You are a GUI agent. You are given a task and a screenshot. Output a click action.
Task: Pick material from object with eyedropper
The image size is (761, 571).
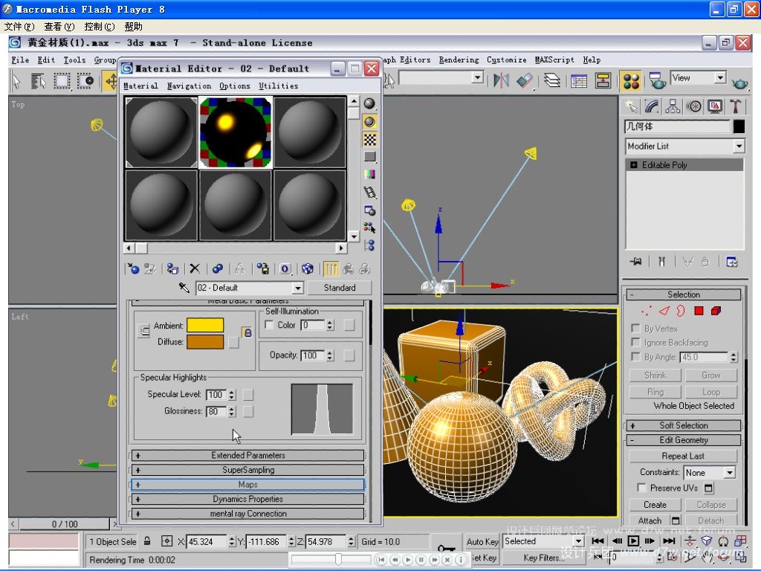[x=184, y=288]
